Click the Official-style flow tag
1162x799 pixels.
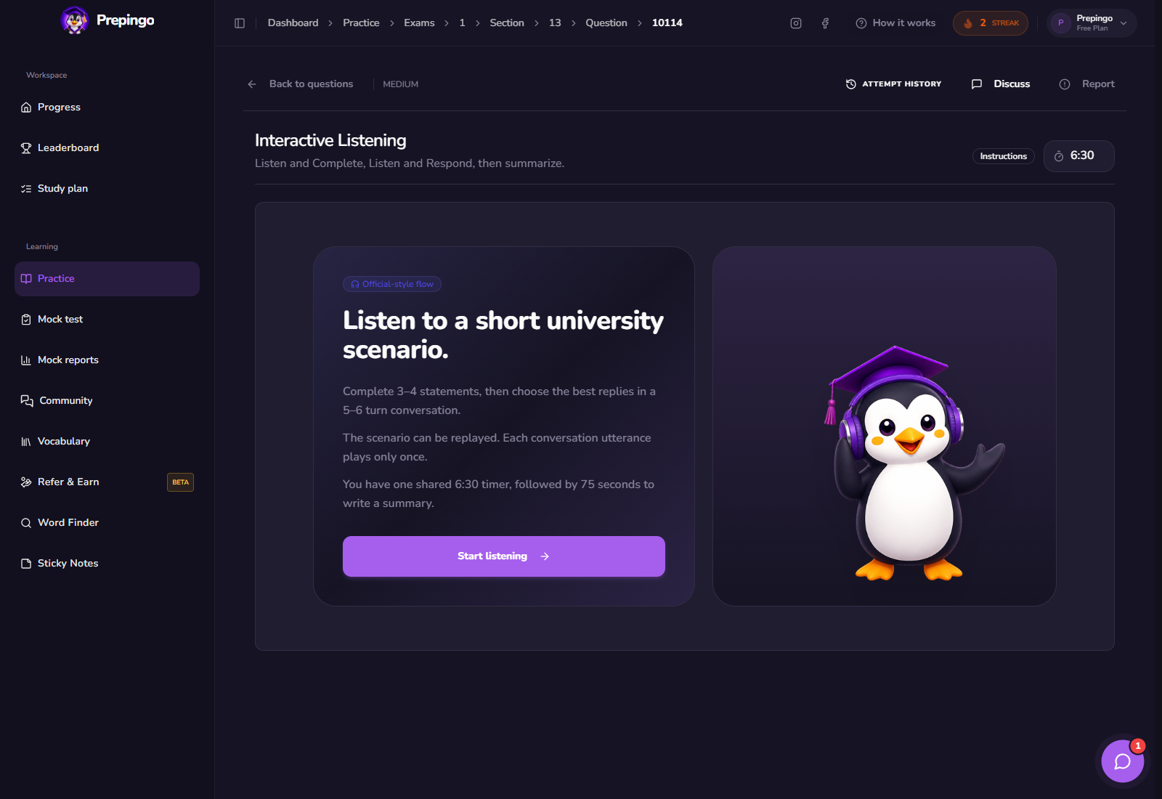click(x=392, y=284)
